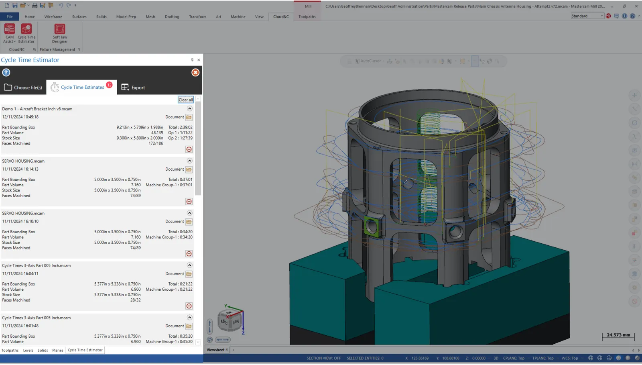The width and height of the screenshot is (642, 365).
Task: Open document folder for SERVO HOUSING 16:10:10
Action: click(x=189, y=222)
